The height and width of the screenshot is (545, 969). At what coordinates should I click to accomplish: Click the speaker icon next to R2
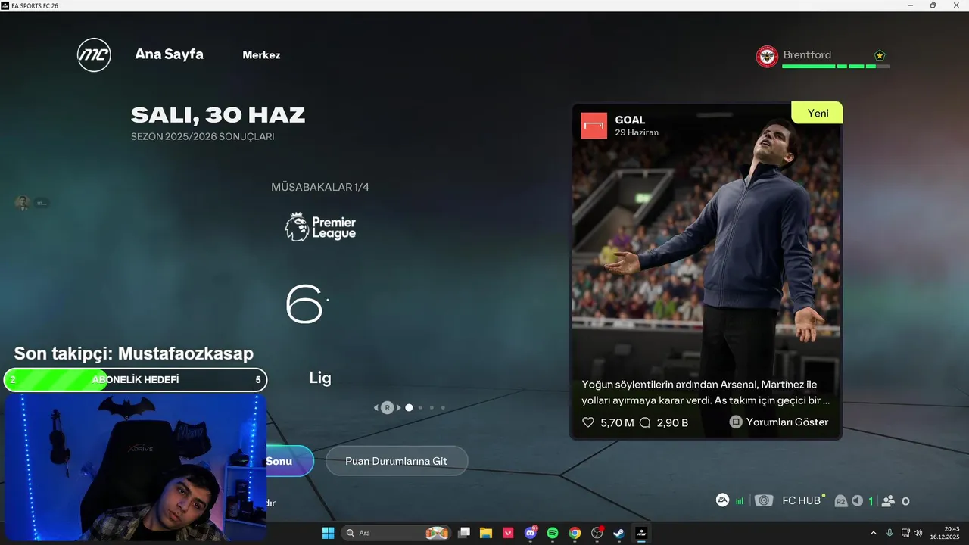857,501
